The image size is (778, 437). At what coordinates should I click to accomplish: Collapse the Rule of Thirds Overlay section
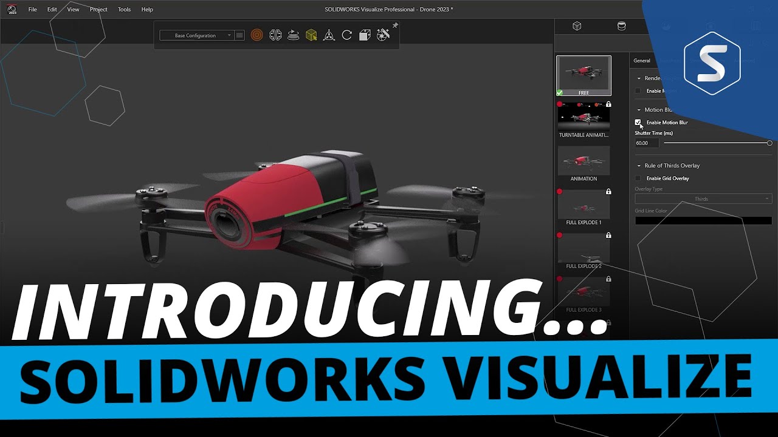(x=639, y=166)
